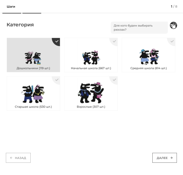
Task: Pick the primary school crocodiles illustration
Action: [91, 57]
